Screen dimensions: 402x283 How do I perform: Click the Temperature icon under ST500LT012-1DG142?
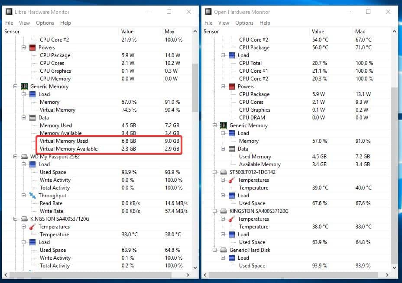click(x=231, y=180)
